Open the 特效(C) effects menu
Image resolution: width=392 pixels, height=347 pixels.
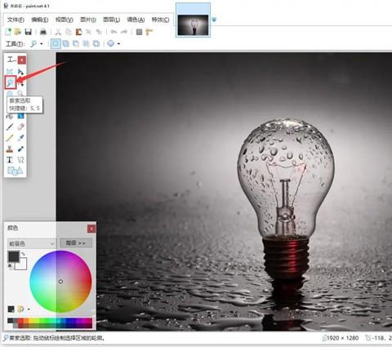(x=160, y=20)
